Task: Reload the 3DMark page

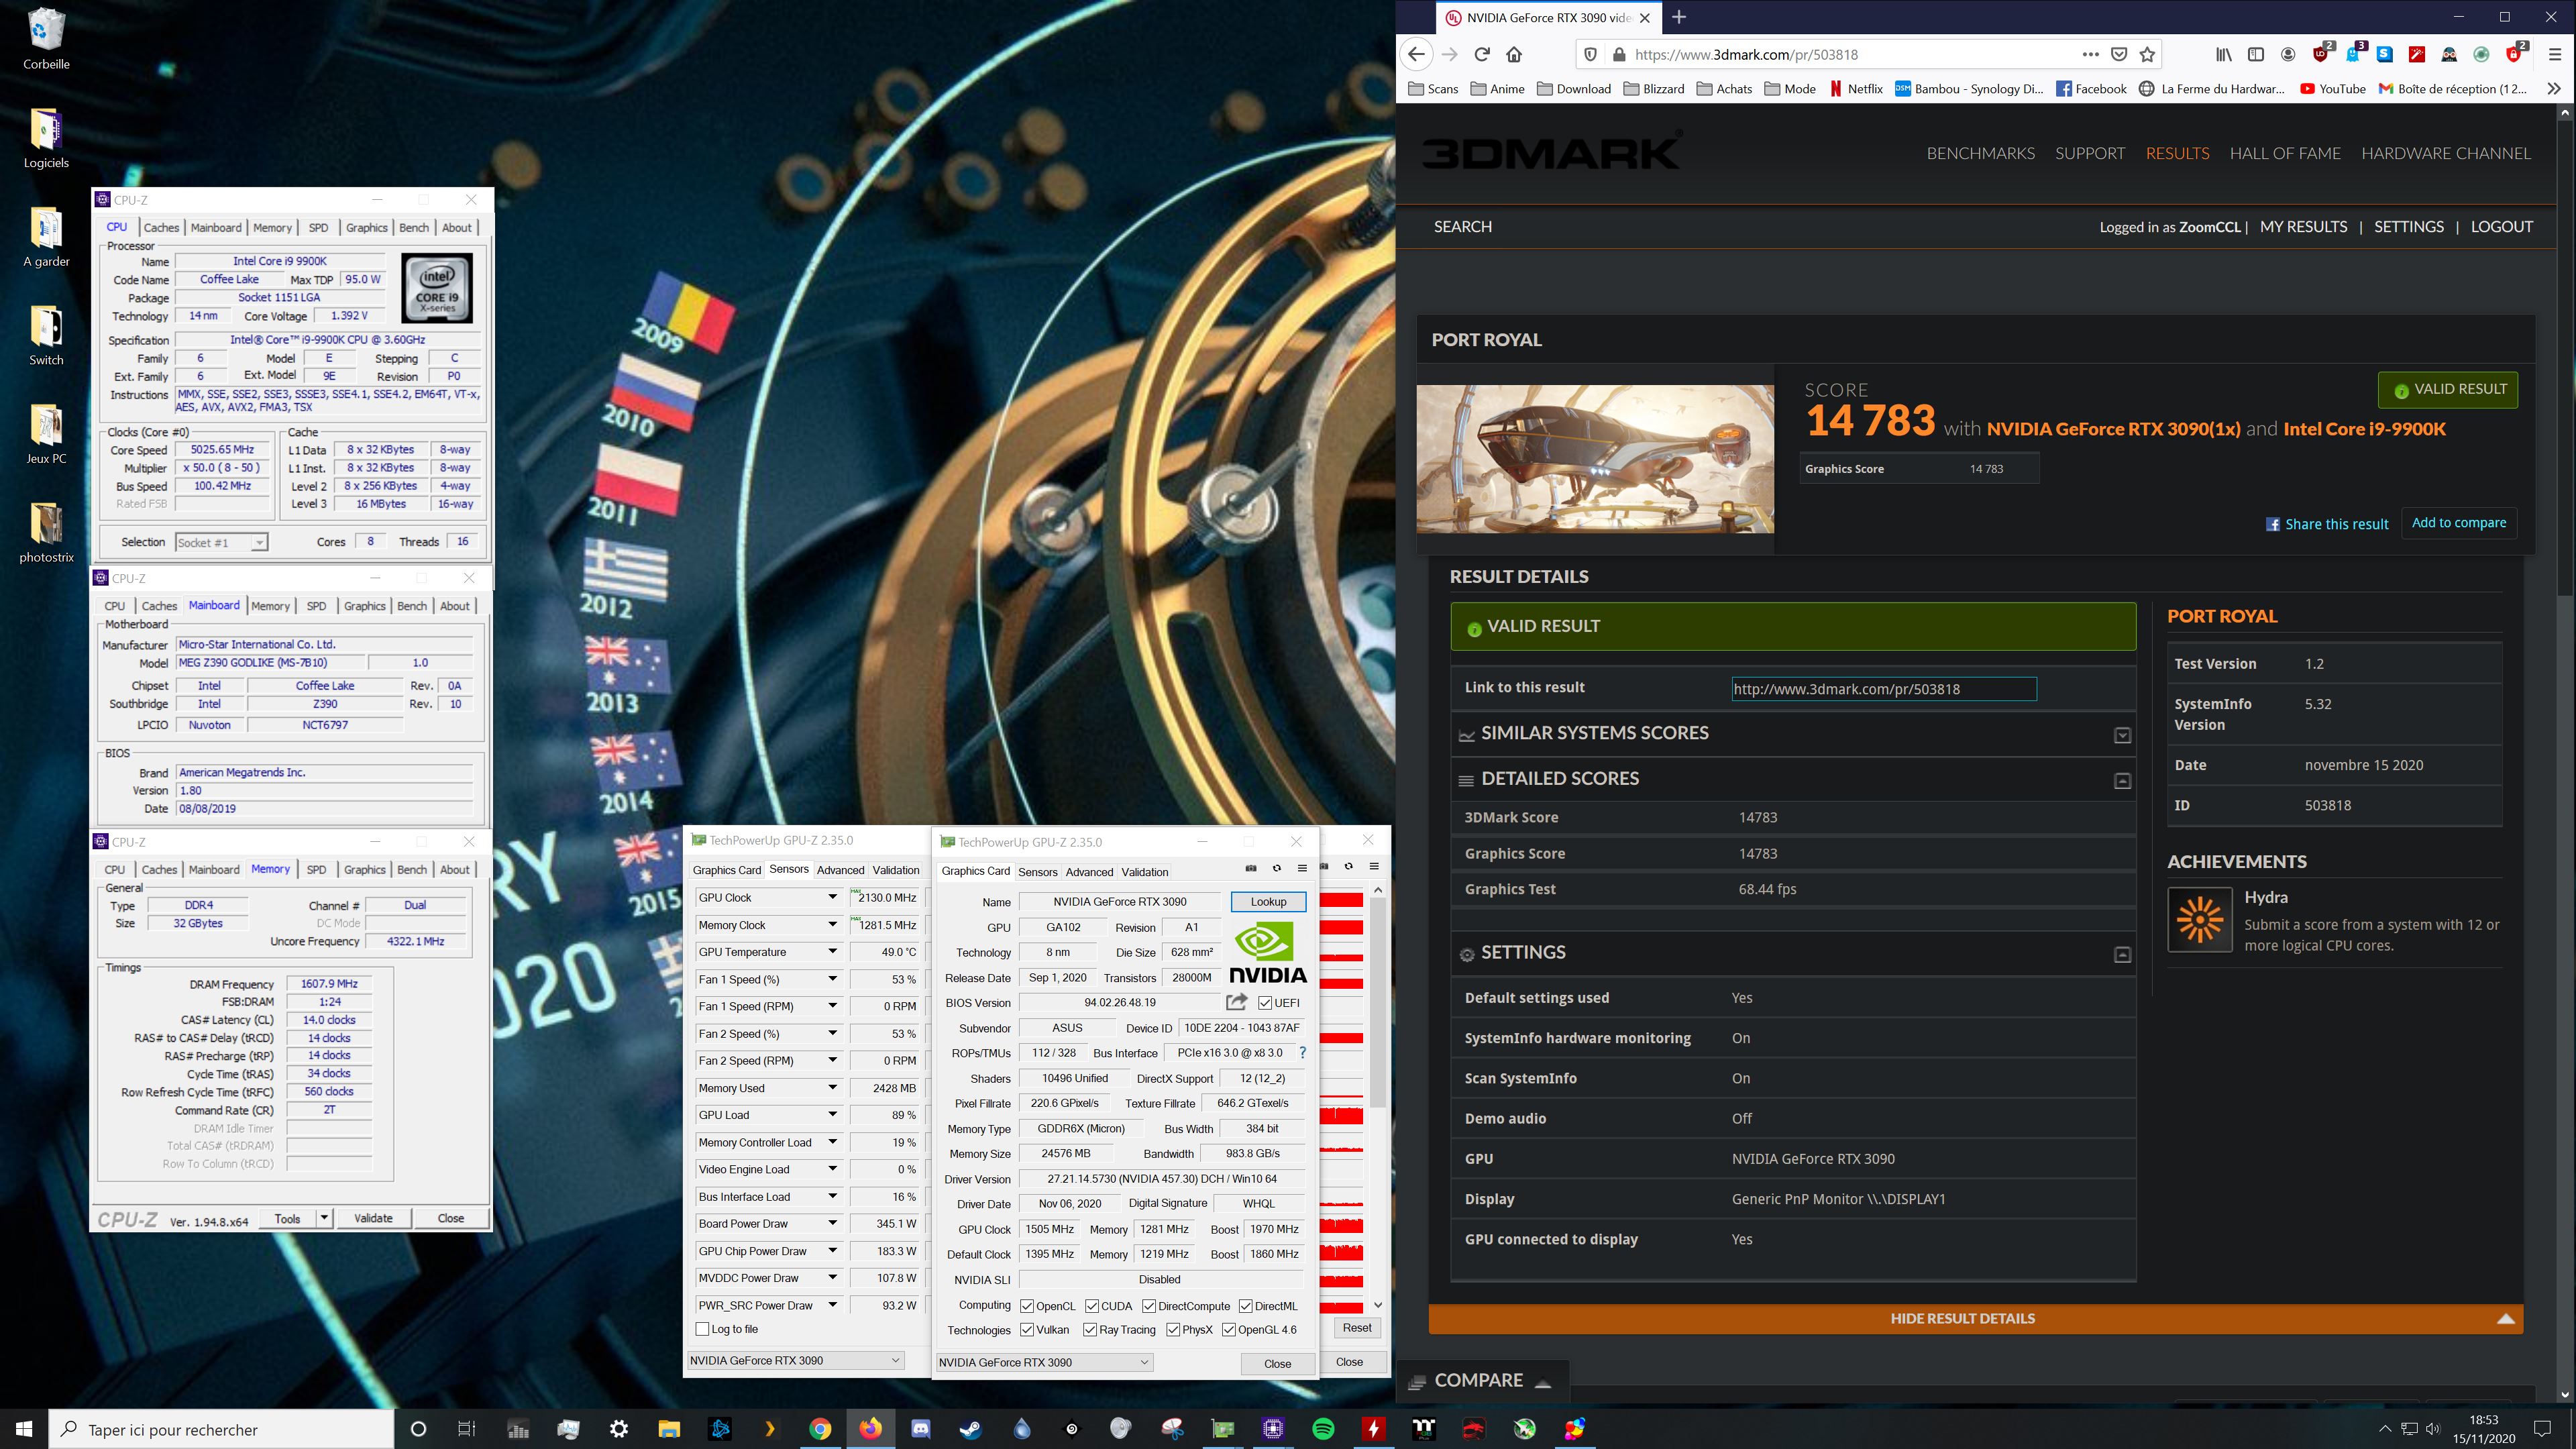Action: (x=1482, y=54)
